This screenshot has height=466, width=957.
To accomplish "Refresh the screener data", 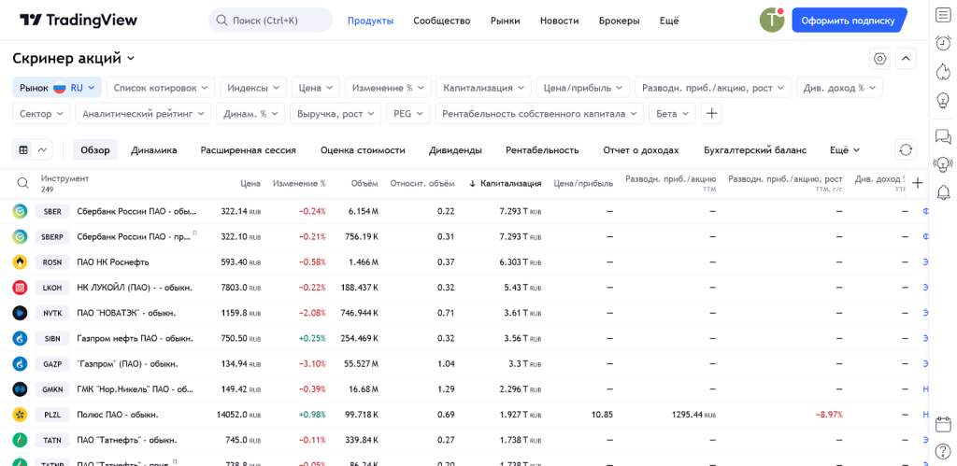I will (x=906, y=149).
